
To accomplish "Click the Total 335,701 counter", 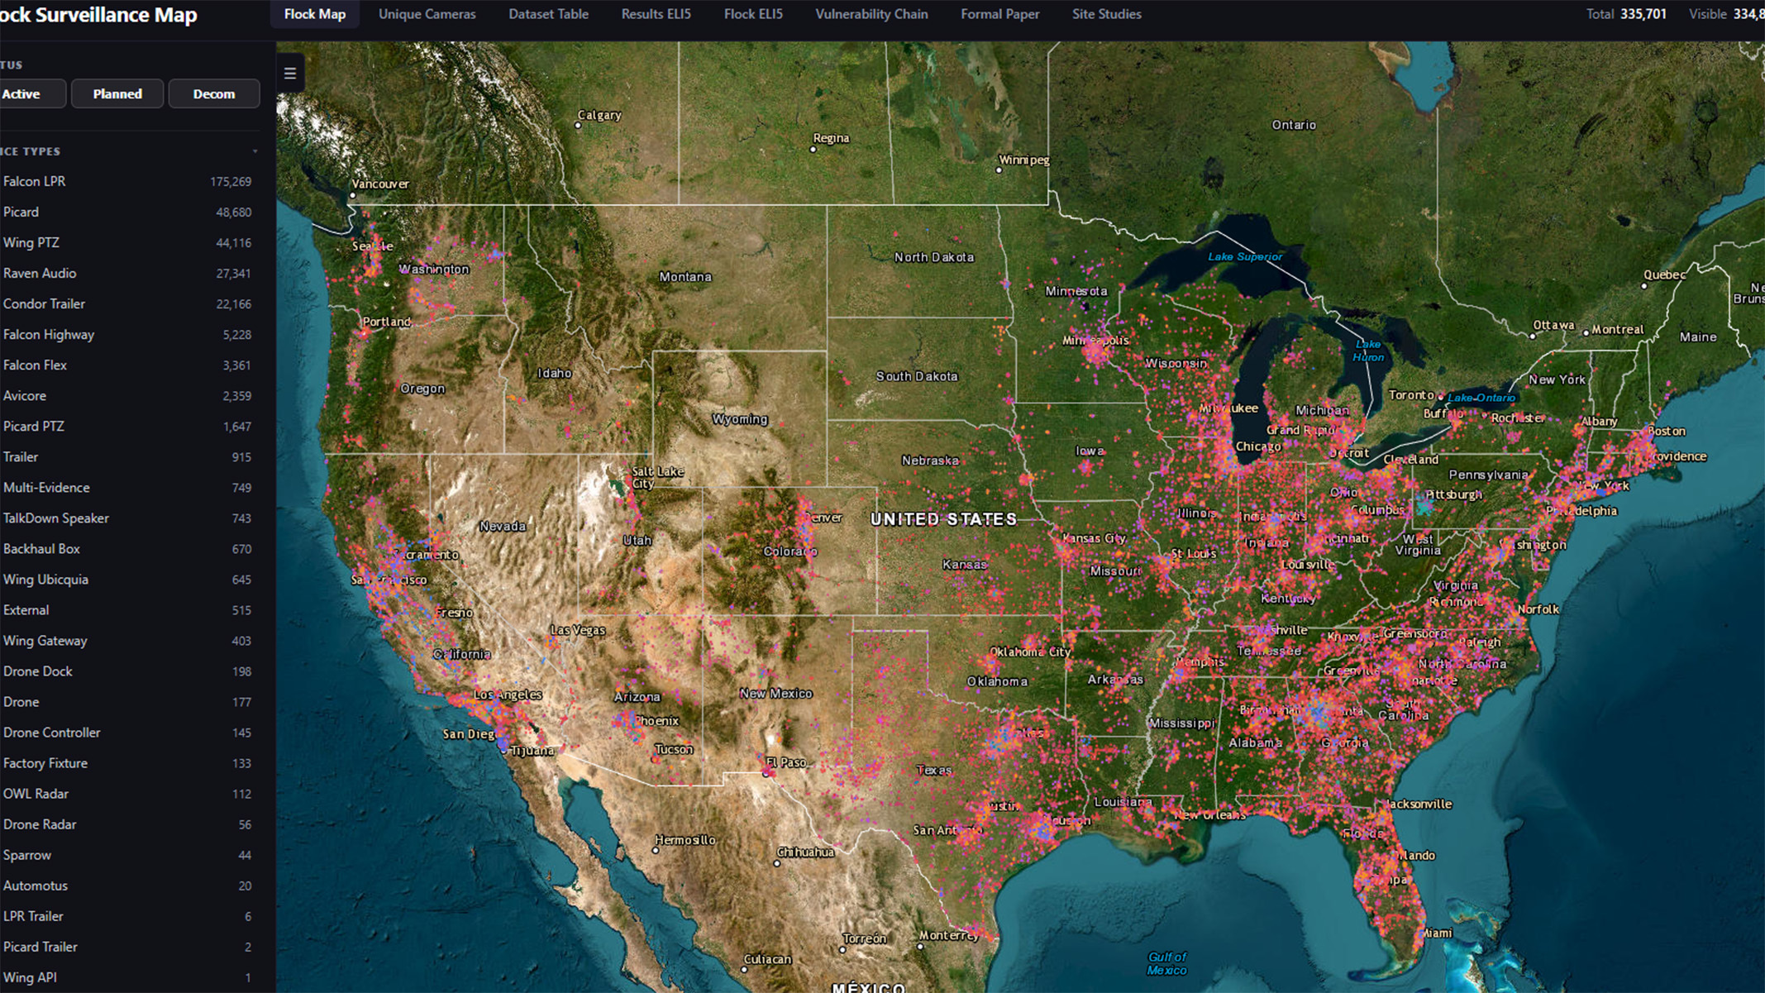I will click(x=1626, y=14).
